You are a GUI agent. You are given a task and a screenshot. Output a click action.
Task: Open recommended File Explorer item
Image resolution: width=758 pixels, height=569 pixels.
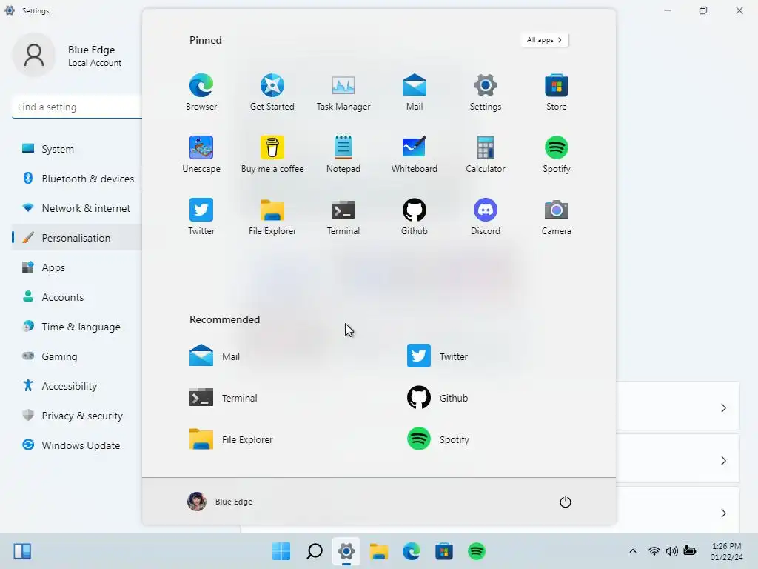click(x=231, y=439)
